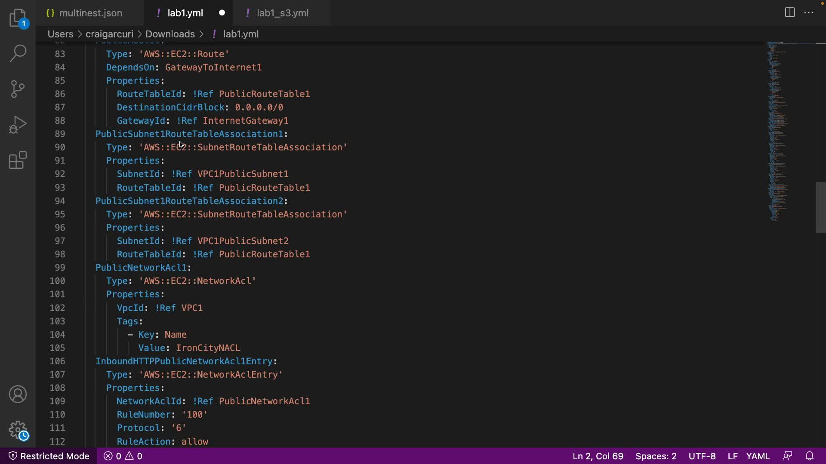Open the YAML language mode selector

(x=758, y=456)
